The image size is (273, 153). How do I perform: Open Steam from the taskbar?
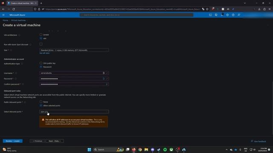(159, 150)
